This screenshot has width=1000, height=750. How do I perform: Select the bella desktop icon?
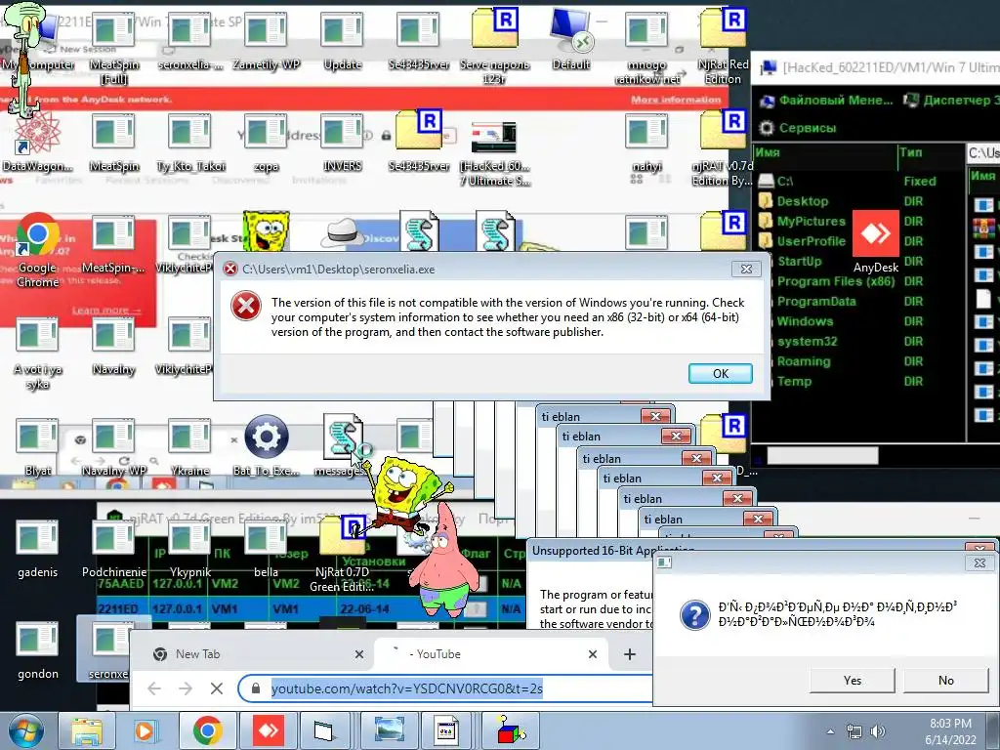[x=266, y=549]
